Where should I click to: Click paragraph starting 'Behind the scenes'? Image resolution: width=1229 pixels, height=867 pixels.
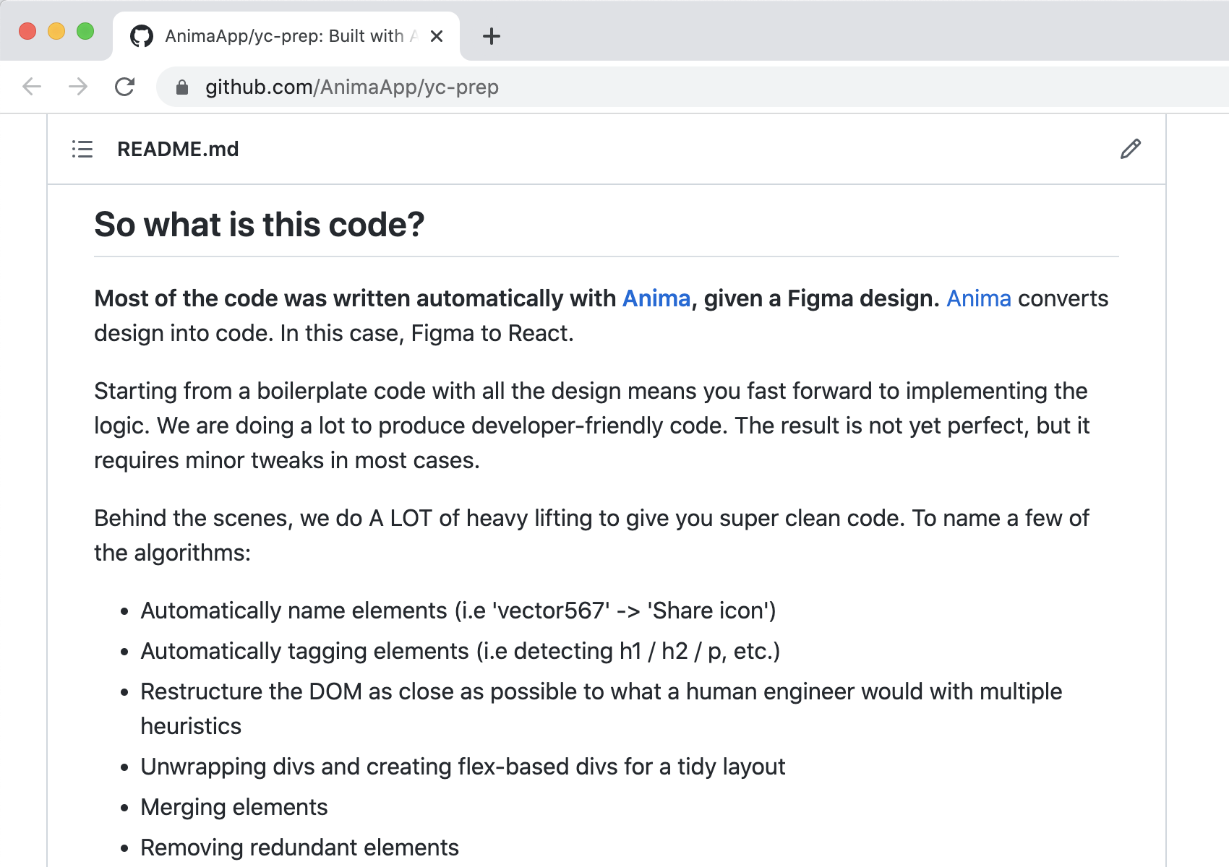click(591, 535)
